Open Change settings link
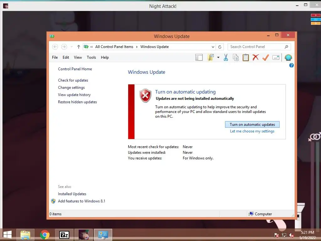The width and height of the screenshot is (321, 241). point(71,88)
